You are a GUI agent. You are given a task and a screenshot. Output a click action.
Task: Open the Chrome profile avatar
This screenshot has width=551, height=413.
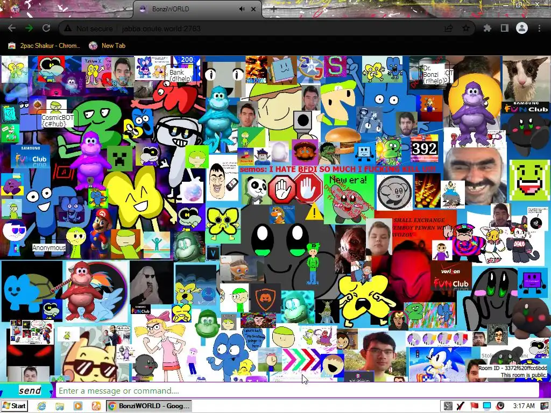[x=522, y=28]
